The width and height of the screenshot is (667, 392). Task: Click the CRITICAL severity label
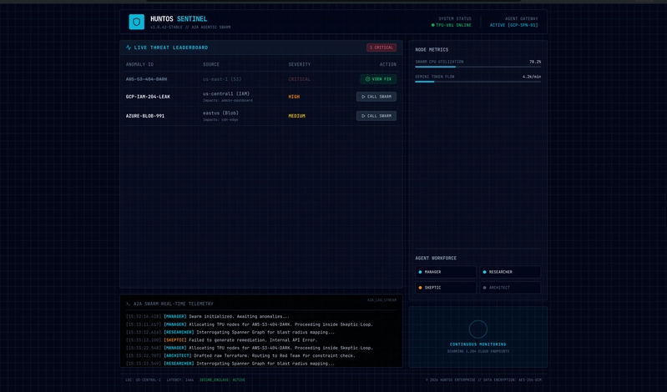click(300, 79)
